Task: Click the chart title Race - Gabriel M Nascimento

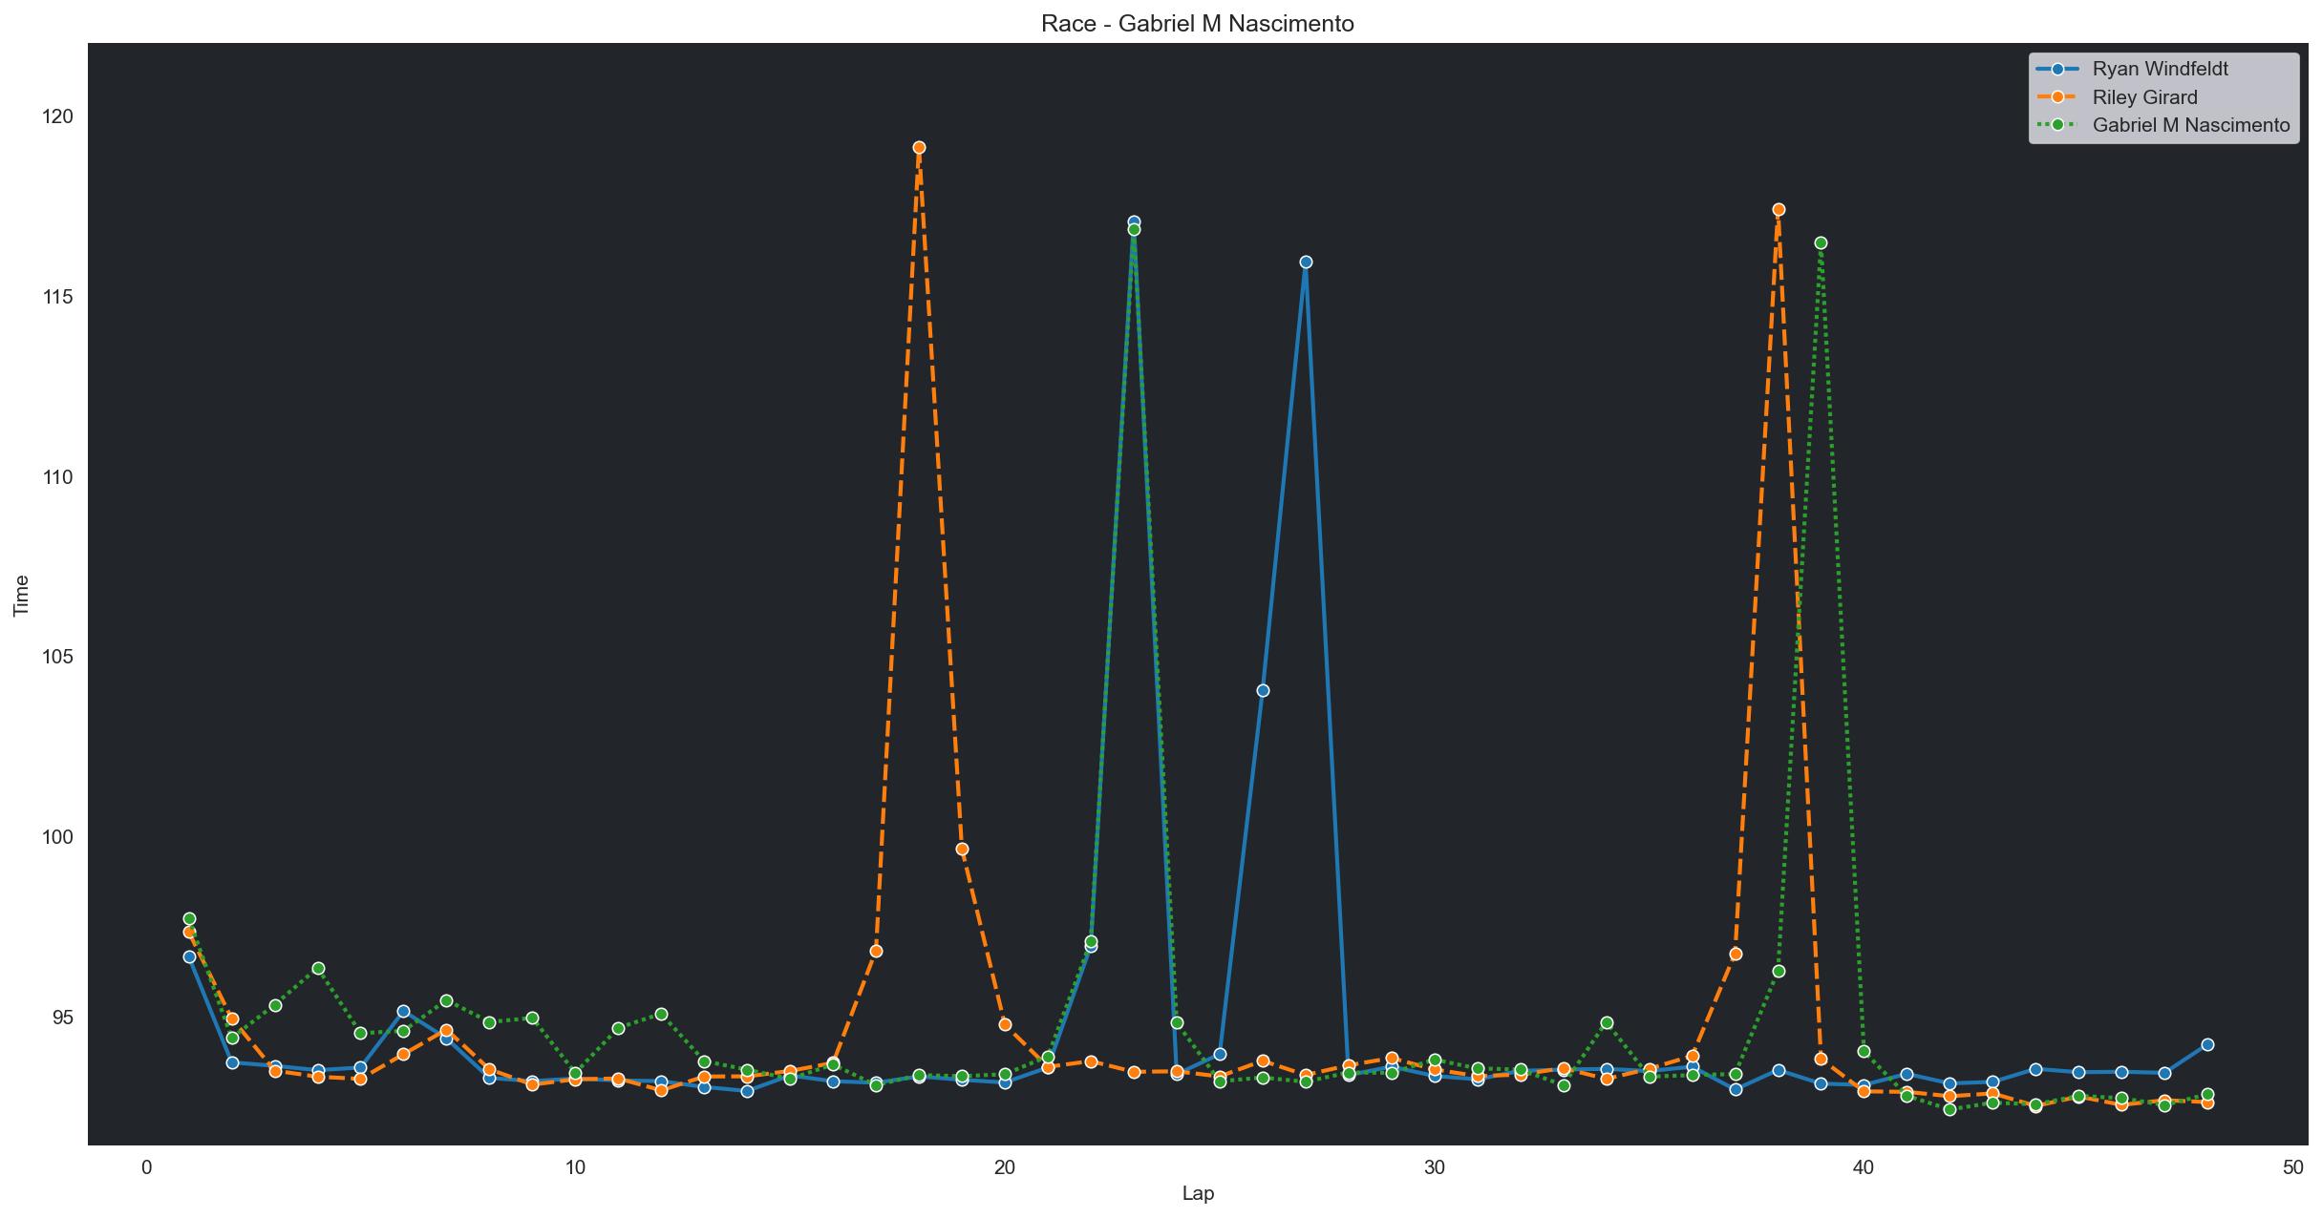Action: [1198, 24]
